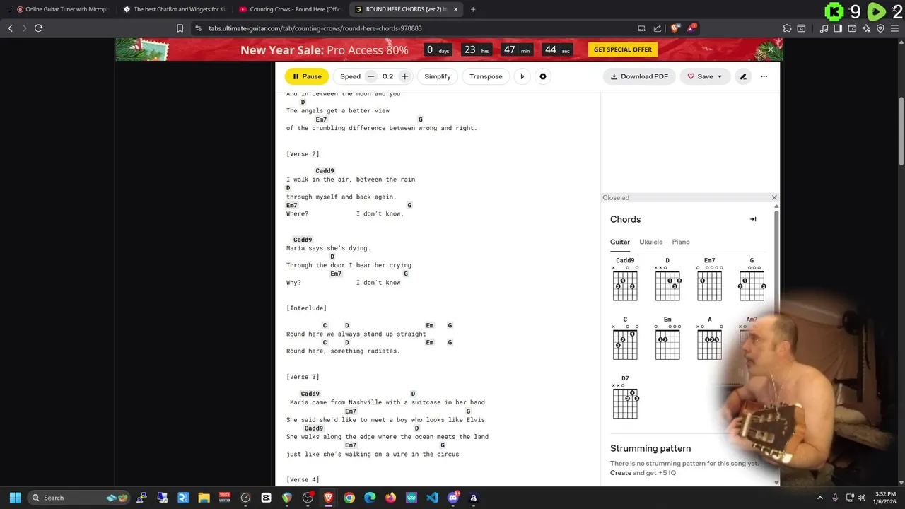Show hidden system tray icons
905x509 pixels.
tap(820, 498)
